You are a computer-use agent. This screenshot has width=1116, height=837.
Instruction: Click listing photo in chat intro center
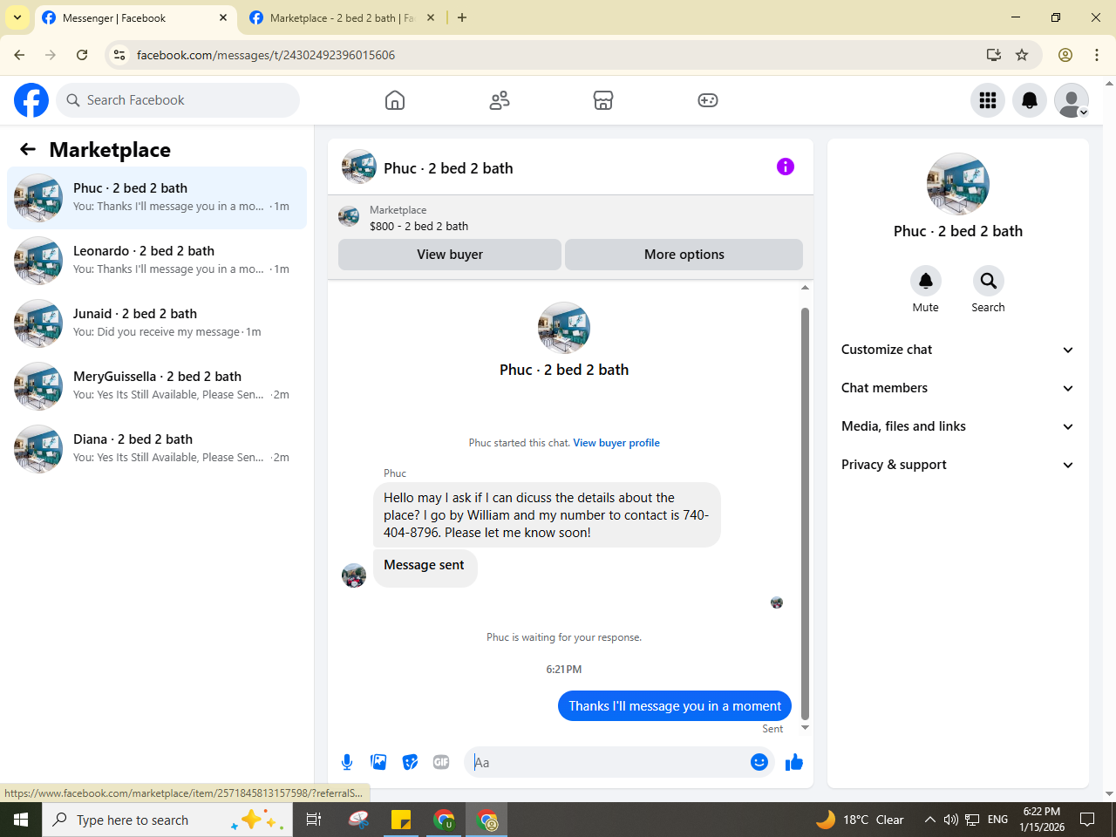point(564,328)
